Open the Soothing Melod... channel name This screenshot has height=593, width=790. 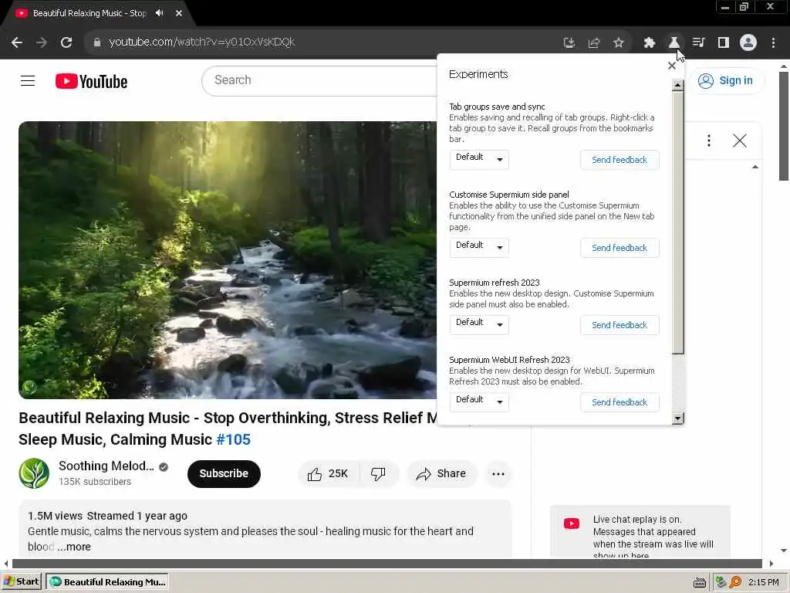coord(106,466)
